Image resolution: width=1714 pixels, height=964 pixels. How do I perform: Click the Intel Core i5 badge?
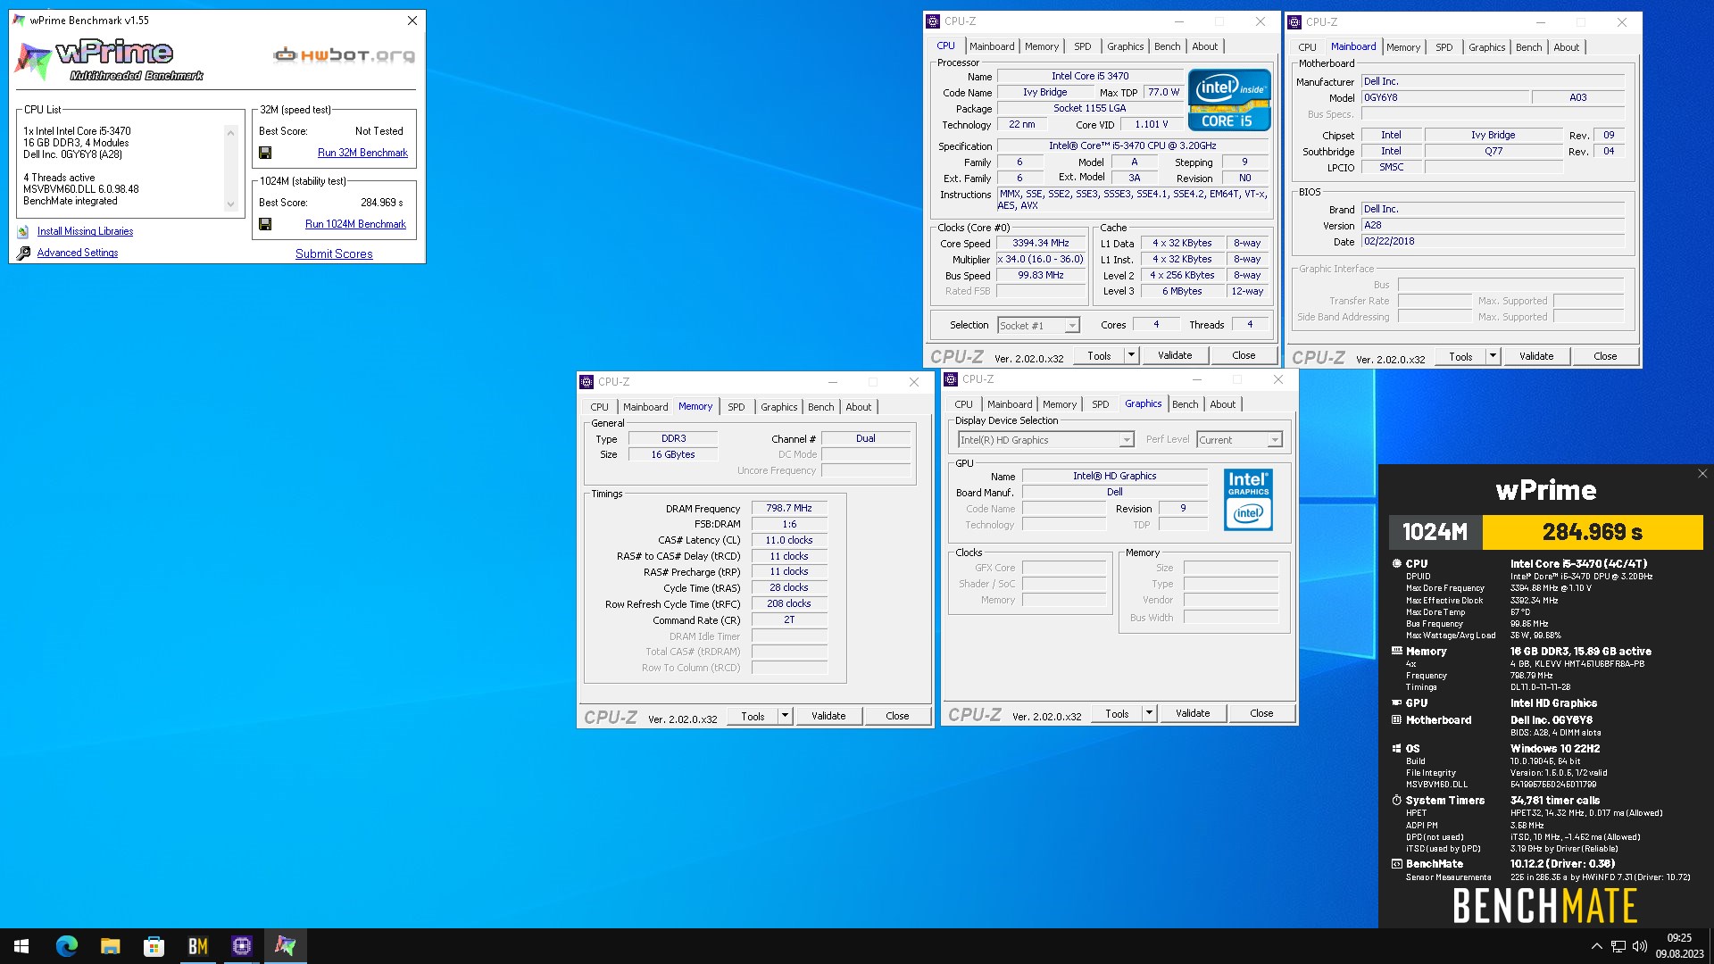tap(1229, 99)
